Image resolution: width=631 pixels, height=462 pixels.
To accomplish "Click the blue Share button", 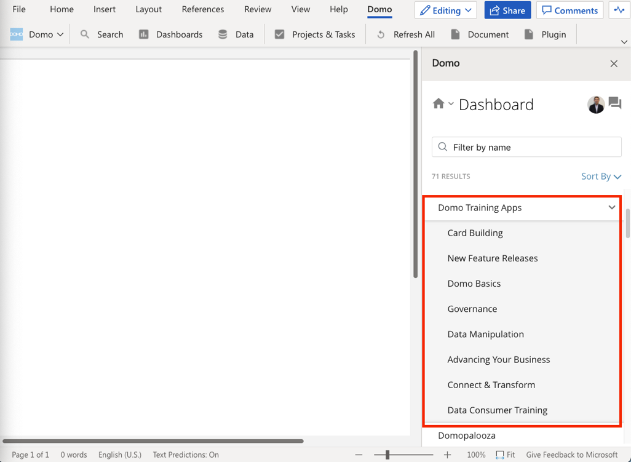I will (x=507, y=10).
